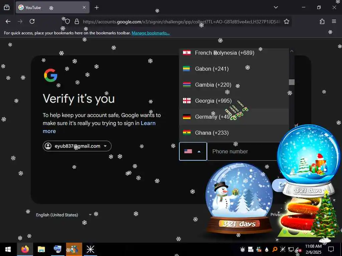Open the highlighted orange taskbar app
The width and height of the screenshot is (342, 256).
74,249
